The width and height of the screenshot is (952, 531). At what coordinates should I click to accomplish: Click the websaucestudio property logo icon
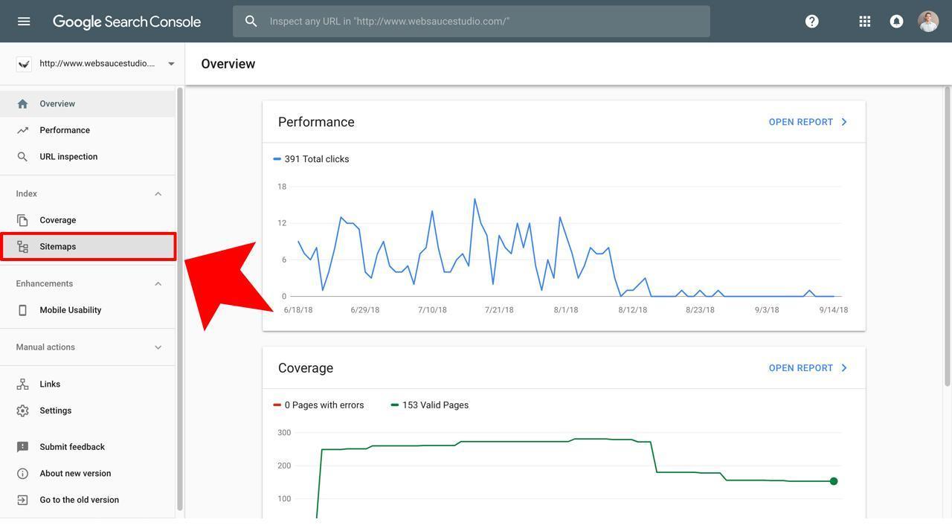coord(24,64)
